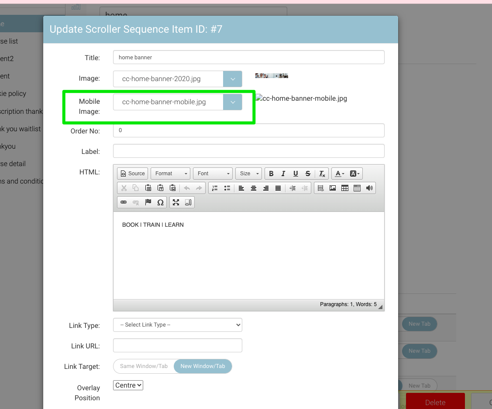This screenshot has height=409, width=492.
Task: Maximize the editor with fullscreen icon
Action: pyautogui.click(x=176, y=202)
